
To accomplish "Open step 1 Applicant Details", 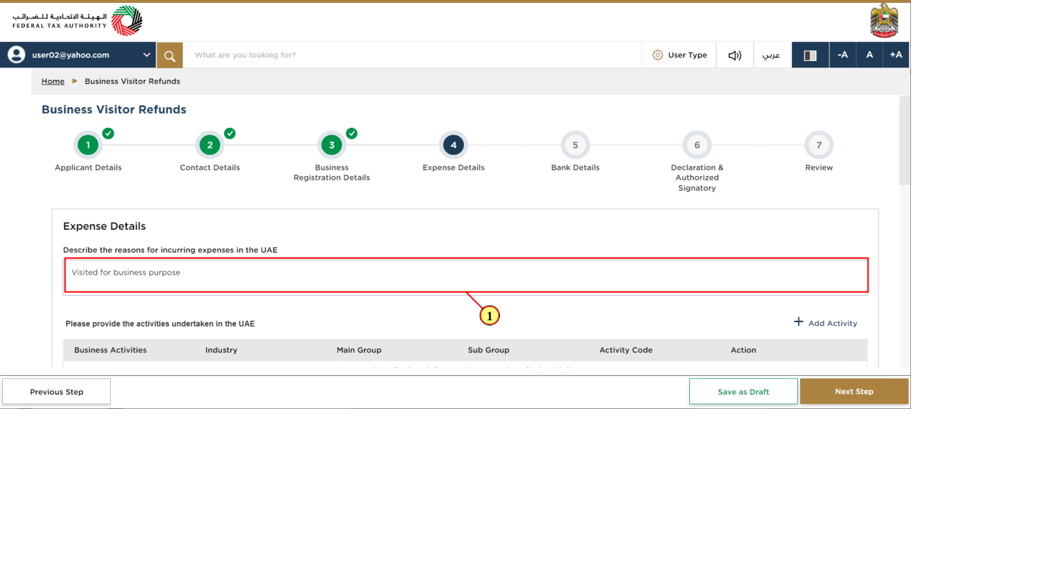I will [x=88, y=145].
